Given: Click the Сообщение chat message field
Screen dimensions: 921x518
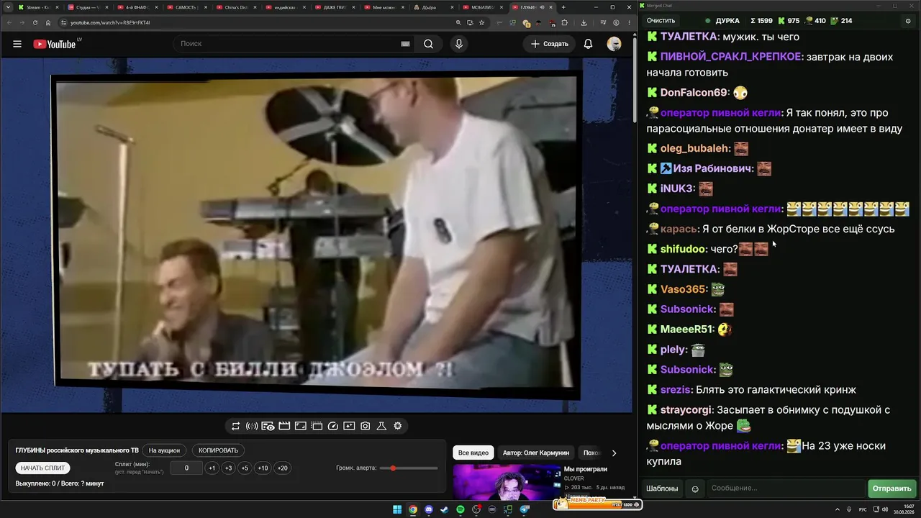Looking at the screenshot, I should [785, 489].
